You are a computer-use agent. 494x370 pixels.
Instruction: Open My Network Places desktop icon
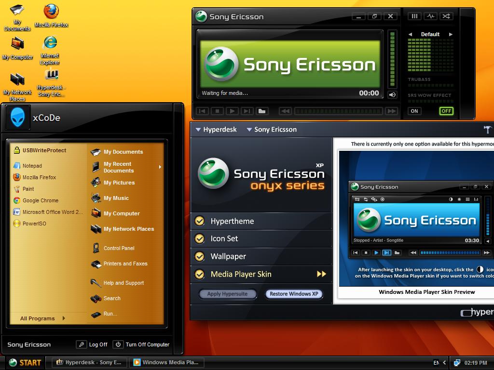(17, 87)
